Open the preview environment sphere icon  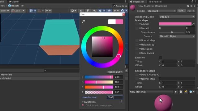click(191, 92)
